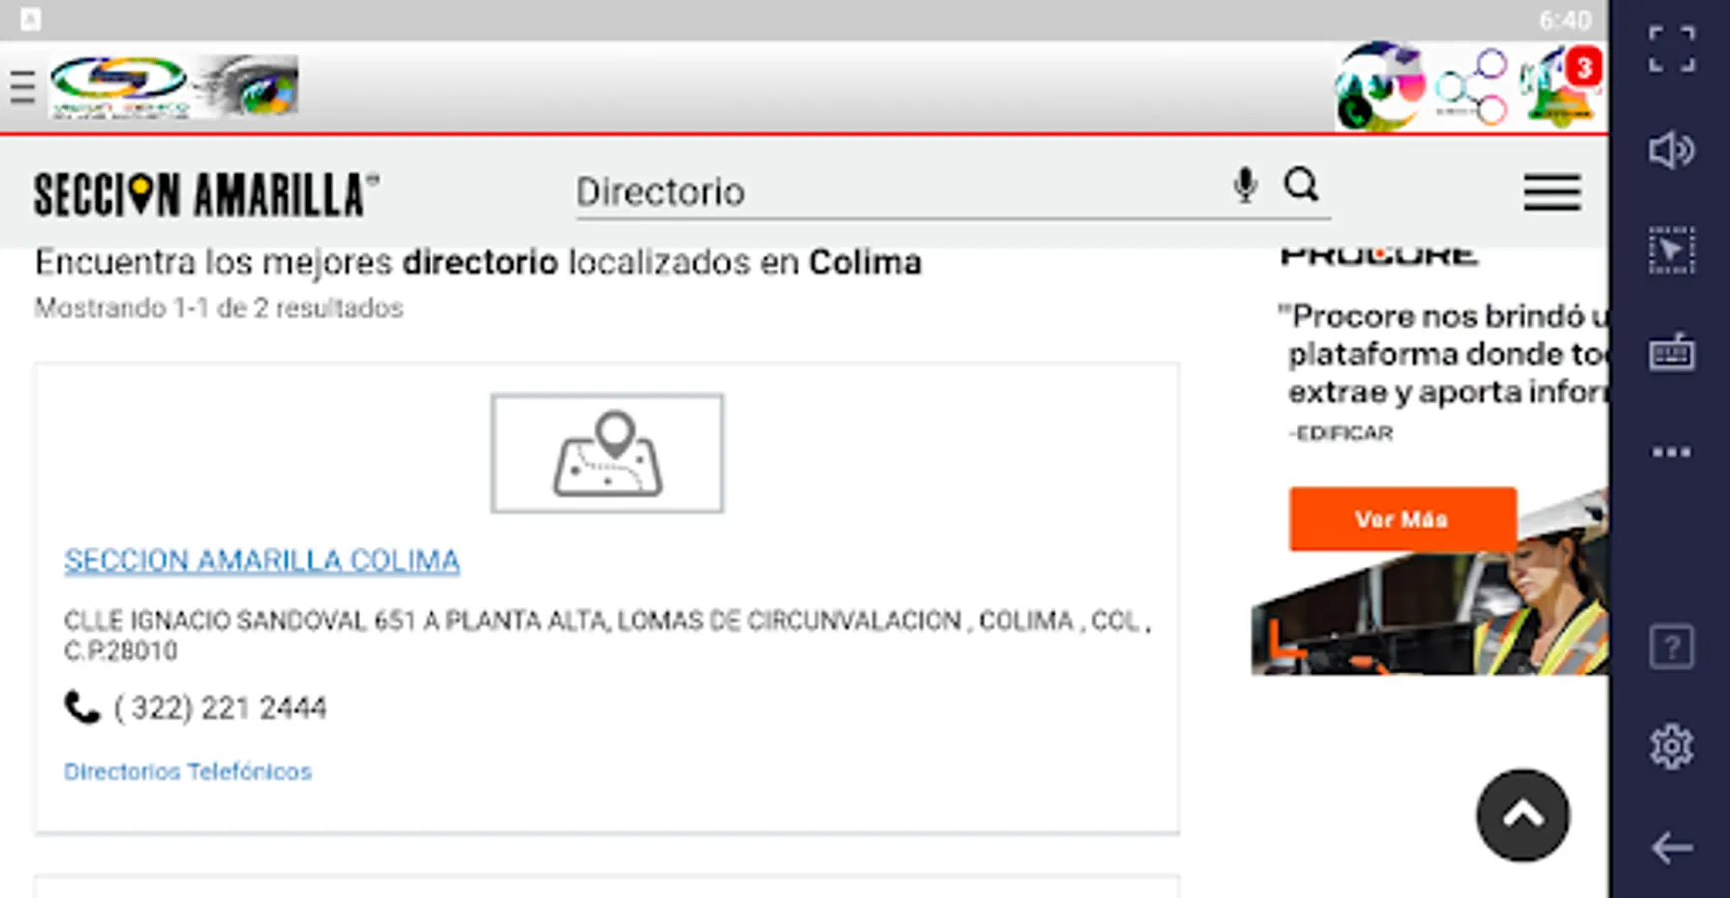Click the back arrow in sidebar
Viewport: 1730px width, 898px height.
click(1671, 848)
